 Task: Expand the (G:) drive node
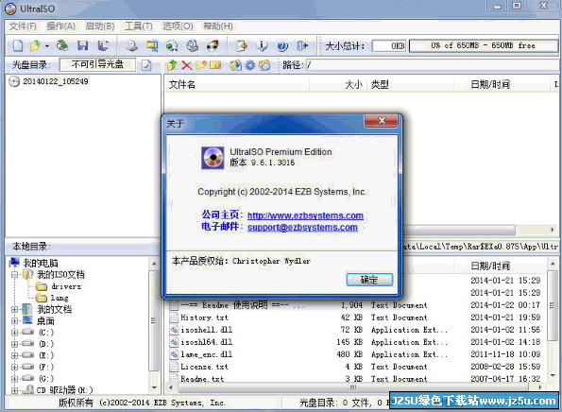pyautogui.click(x=14, y=378)
